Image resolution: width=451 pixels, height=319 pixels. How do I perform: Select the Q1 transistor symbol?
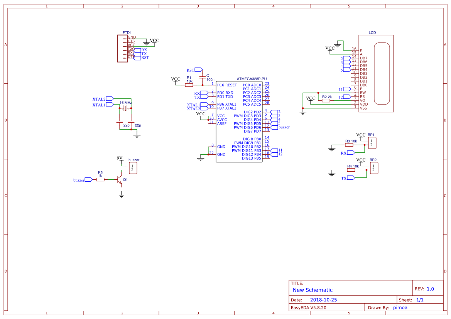click(x=120, y=180)
